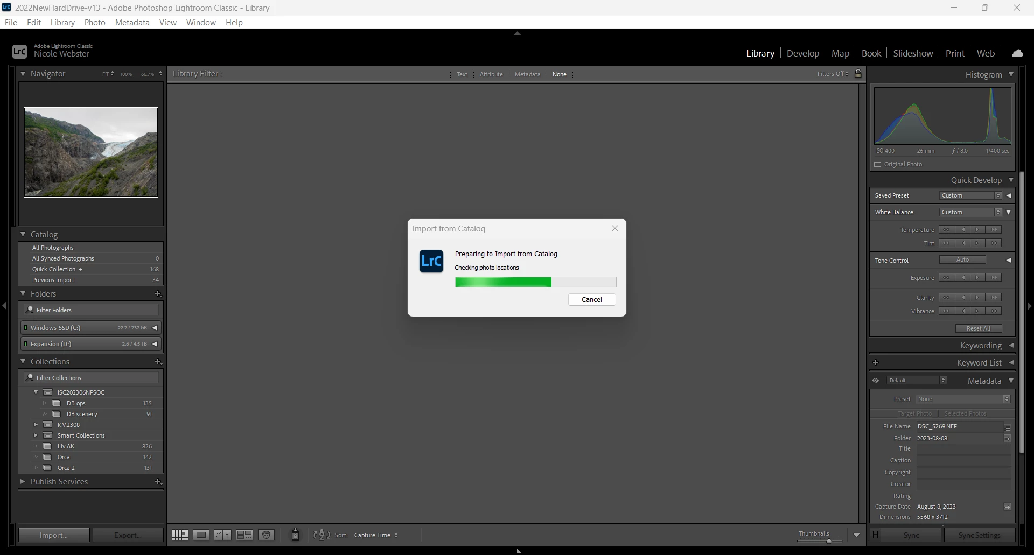Click the import progress bar
The height and width of the screenshot is (555, 1034).
pos(535,282)
